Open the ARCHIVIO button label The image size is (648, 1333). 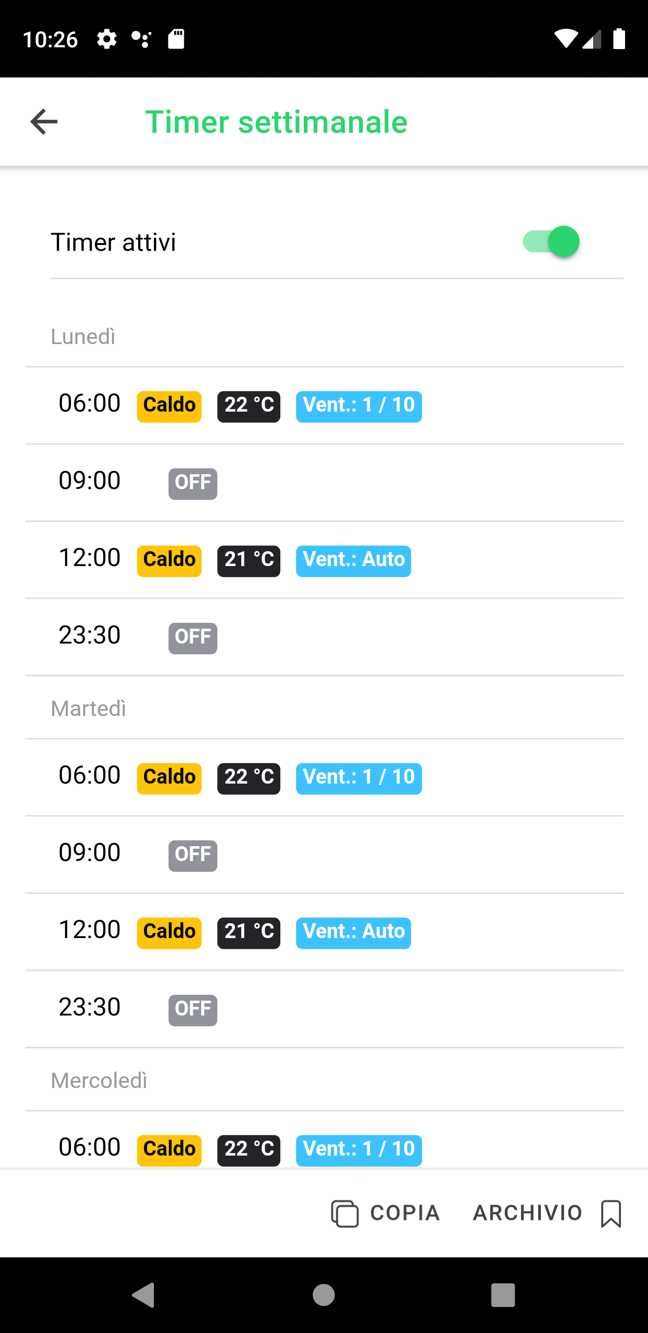[x=527, y=1213]
